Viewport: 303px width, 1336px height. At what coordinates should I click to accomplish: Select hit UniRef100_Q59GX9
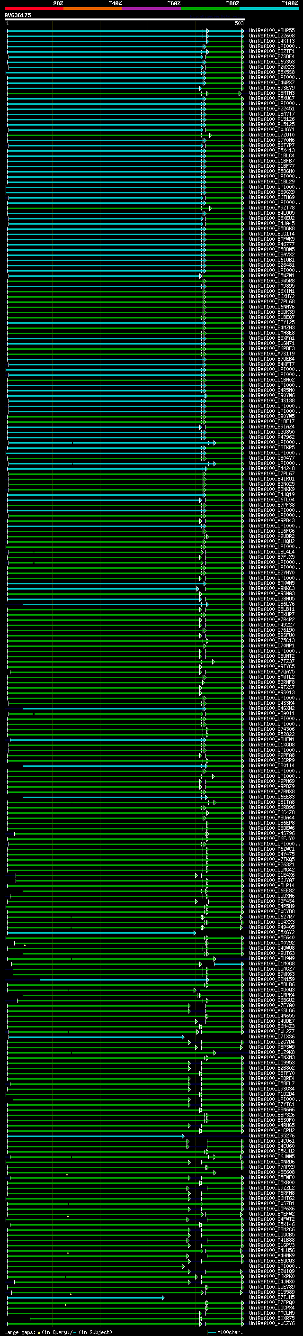(x=272, y=192)
